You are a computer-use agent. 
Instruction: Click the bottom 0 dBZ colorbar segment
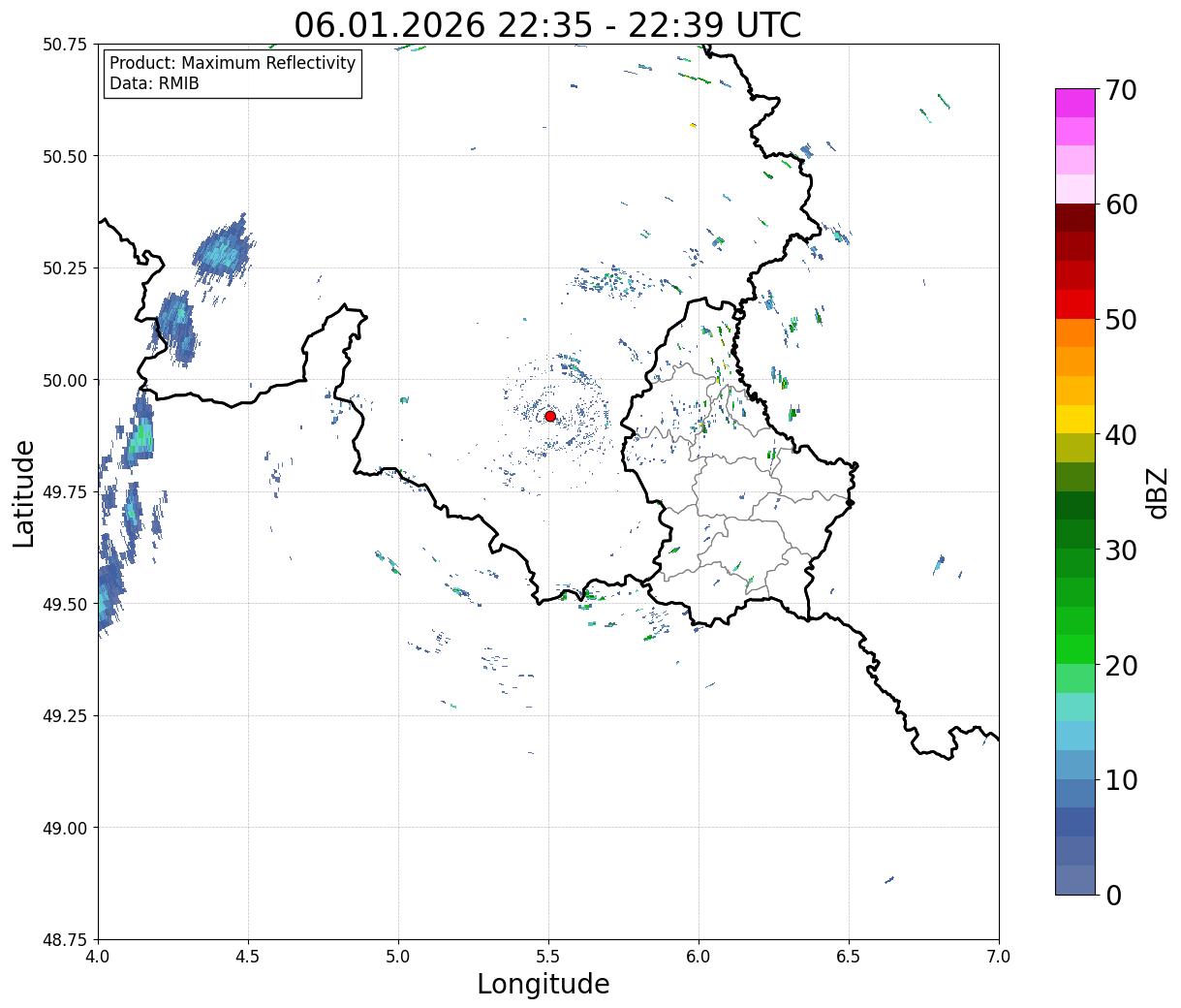[x=1074, y=879]
